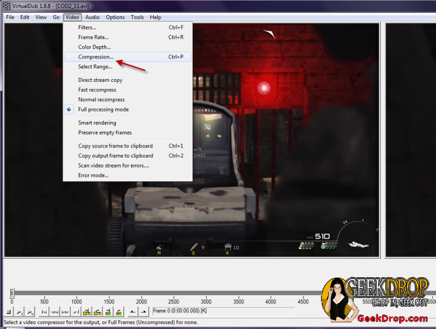Screen dimensions: 436x329
Task: Toggle Smart rendering option
Action: point(97,123)
